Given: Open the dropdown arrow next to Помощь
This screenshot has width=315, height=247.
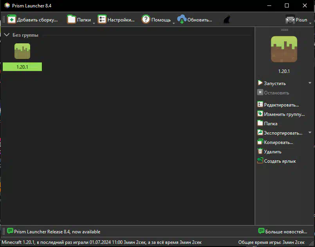Looking at the screenshot, I should tap(174, 23).
